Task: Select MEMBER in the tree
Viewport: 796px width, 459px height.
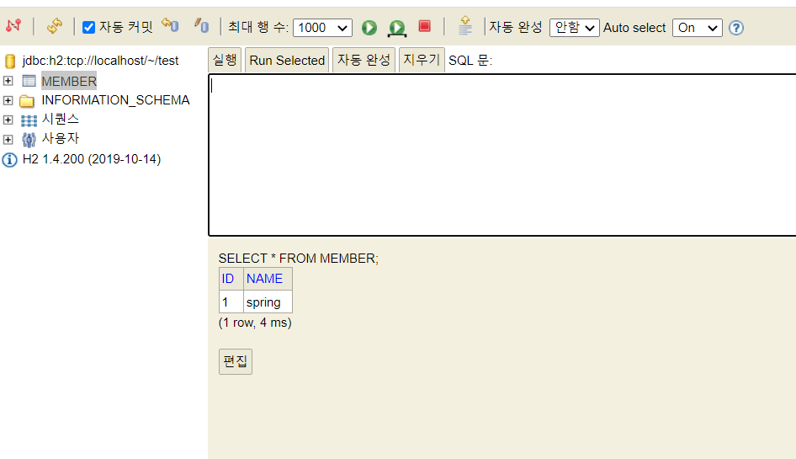Action: click(x=69, y=82)
